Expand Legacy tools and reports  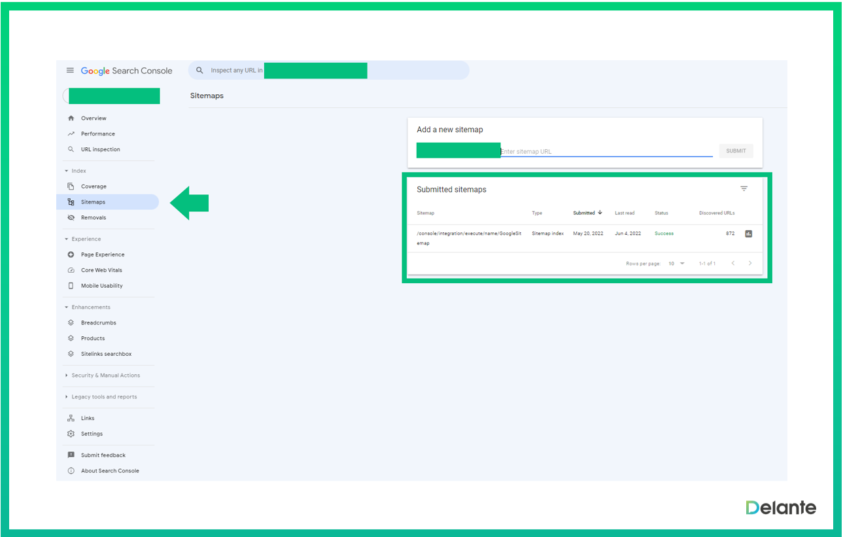point(104,397)
